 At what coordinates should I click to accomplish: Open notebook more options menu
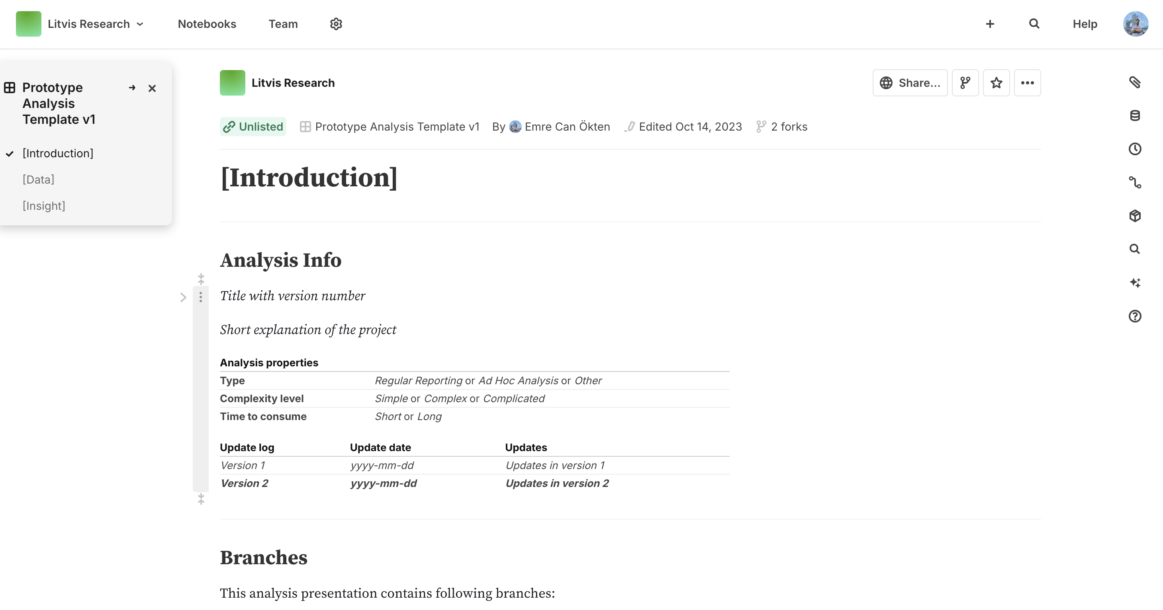coord(1028,83)
